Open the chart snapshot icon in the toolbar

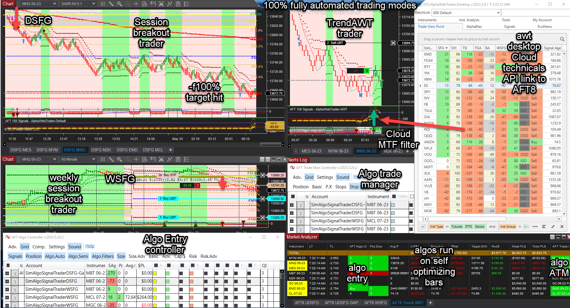[178, 4]
